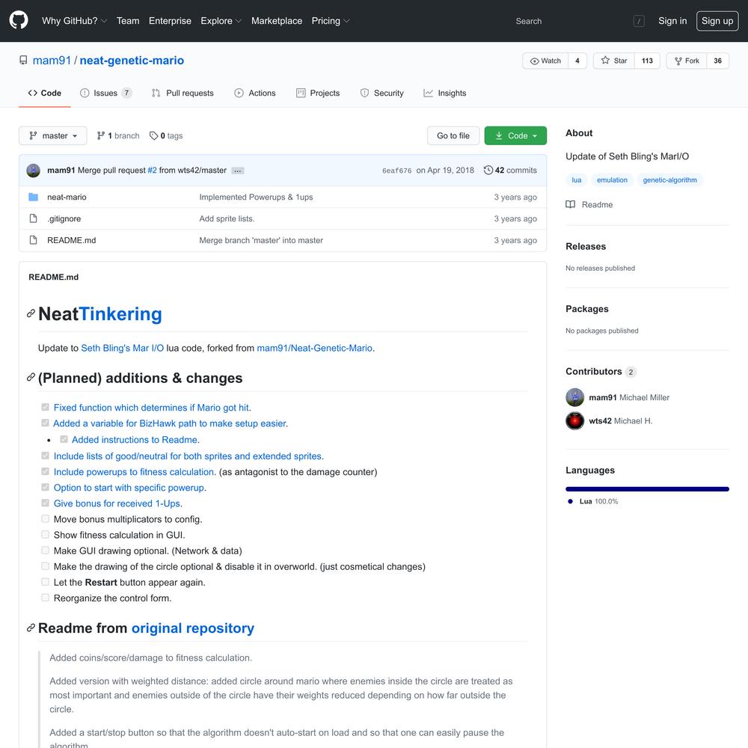Expand the commit message ellipsis button
The image size is (748, 748).
(238, 171)
